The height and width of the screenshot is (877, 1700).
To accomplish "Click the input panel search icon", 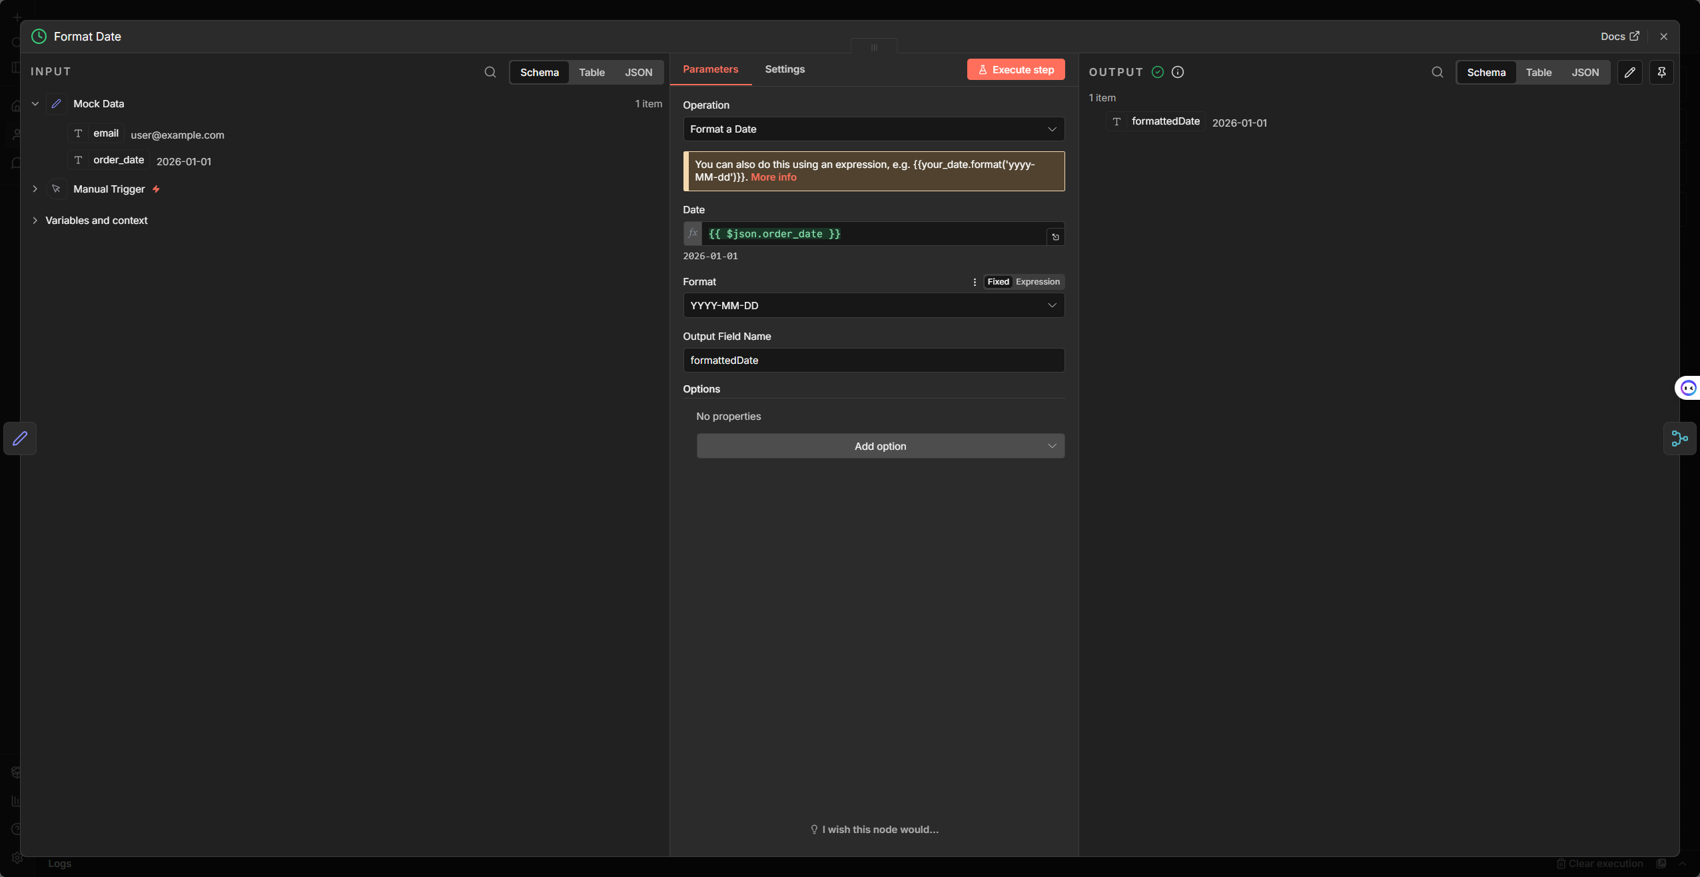I will [490, 72].
